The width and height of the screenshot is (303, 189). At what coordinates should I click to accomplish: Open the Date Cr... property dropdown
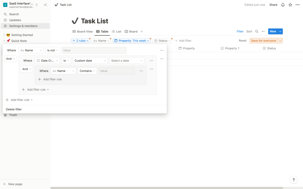pos(47,60)
